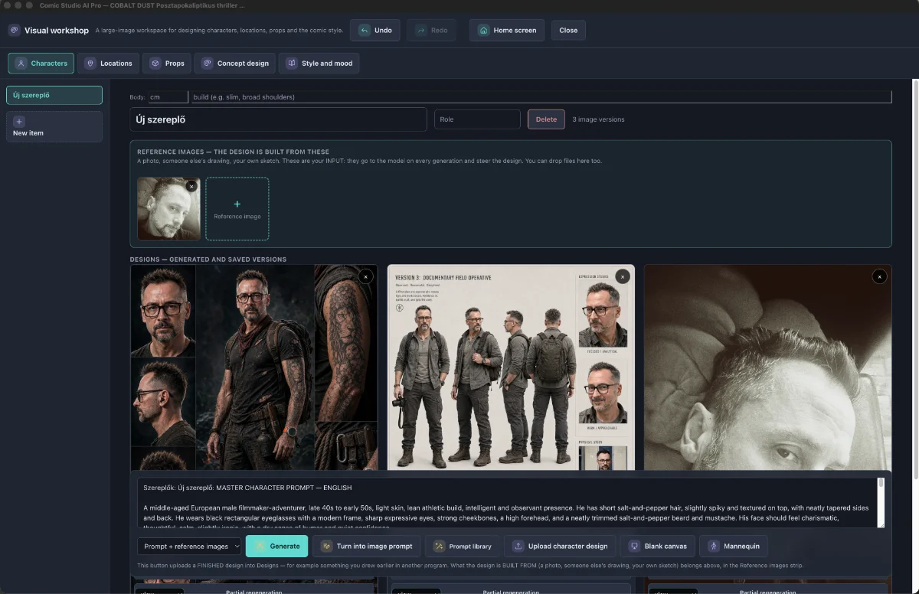Click Upload character design
This screenshot has height=594, width=919.
click(x=561, y=547)
